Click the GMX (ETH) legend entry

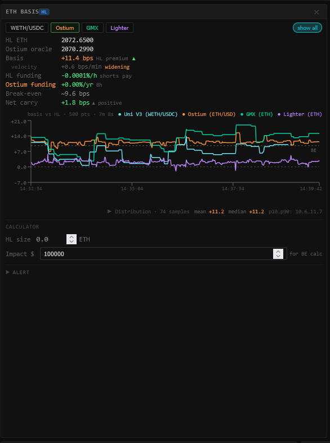click(x=257, y=114)
